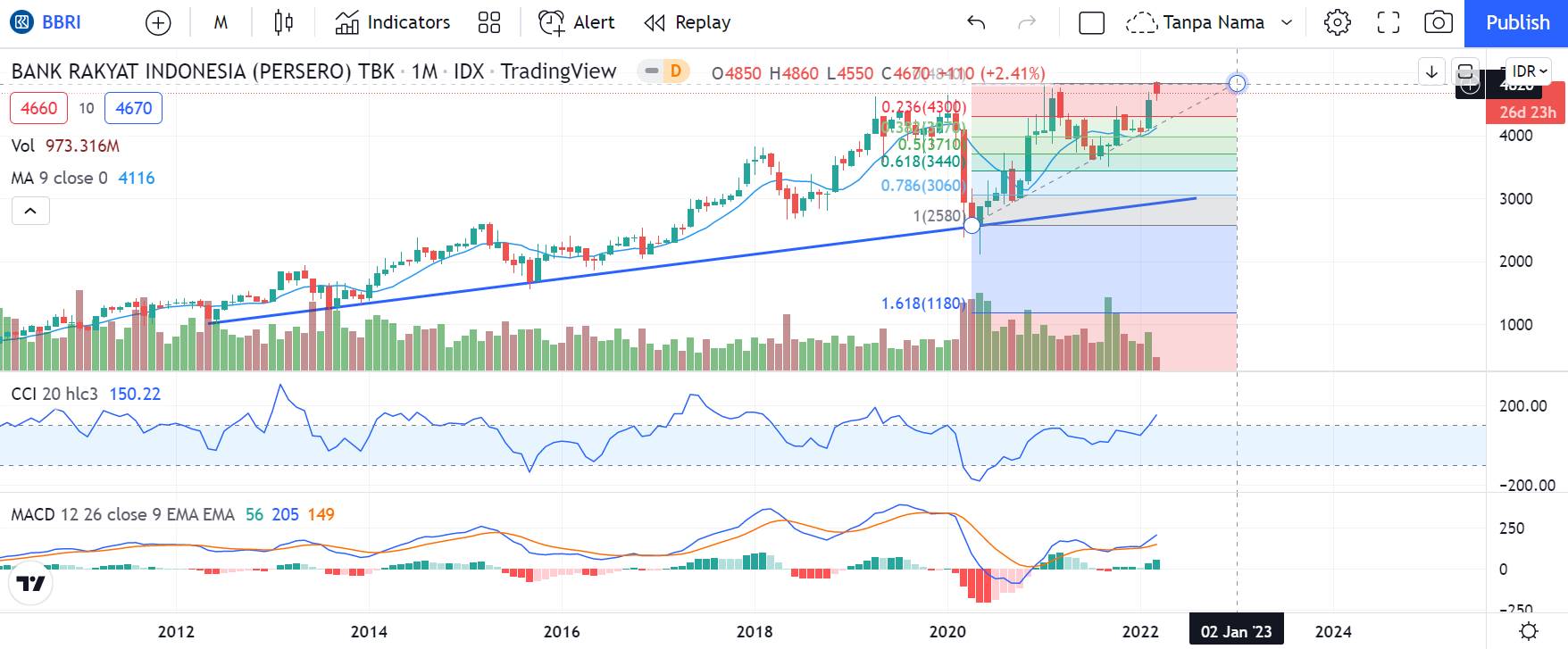
Task: Click the TradingView logo badge
Action: click(x=30, y=584)
